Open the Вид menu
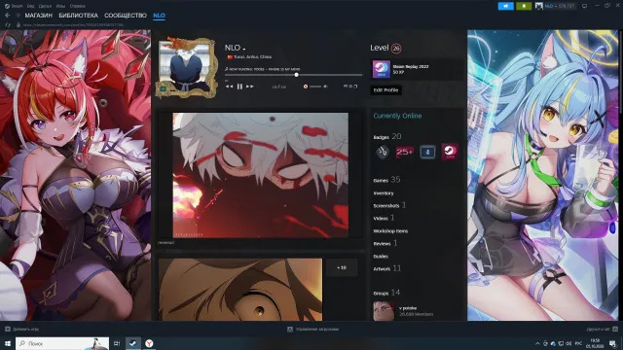This screenshot has height=350, width=623. tap(30, 6)
